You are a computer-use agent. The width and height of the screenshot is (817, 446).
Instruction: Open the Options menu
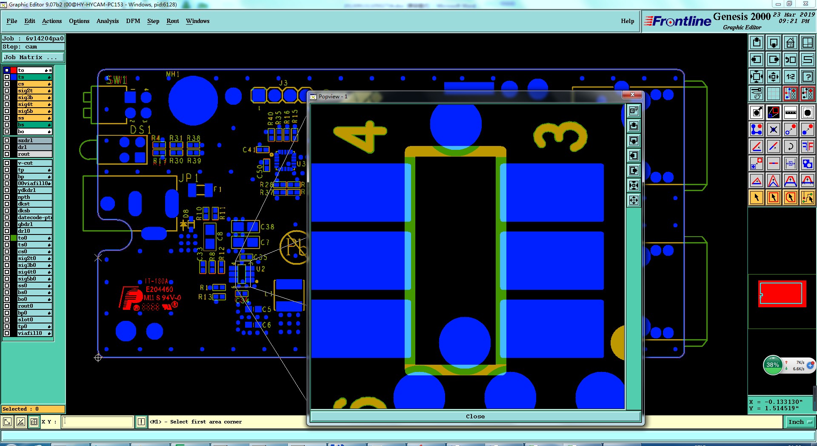pos(79,21)
